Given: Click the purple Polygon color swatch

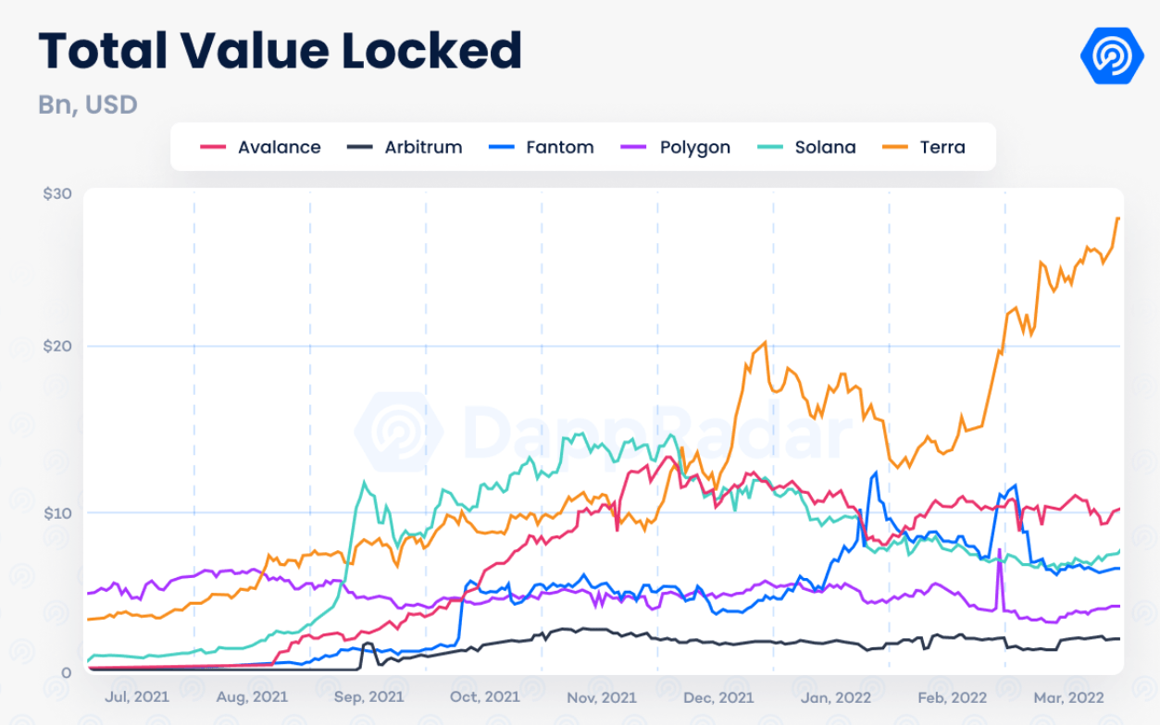Looking at the screenshot, I should point(632,147).
